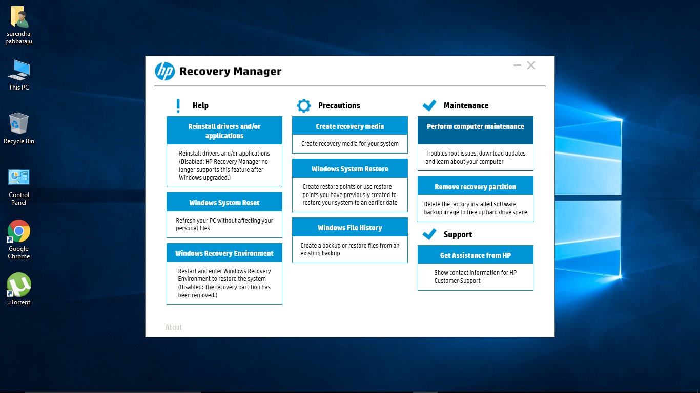Click 'Delete the factory installed software' description

coord(476,208)
